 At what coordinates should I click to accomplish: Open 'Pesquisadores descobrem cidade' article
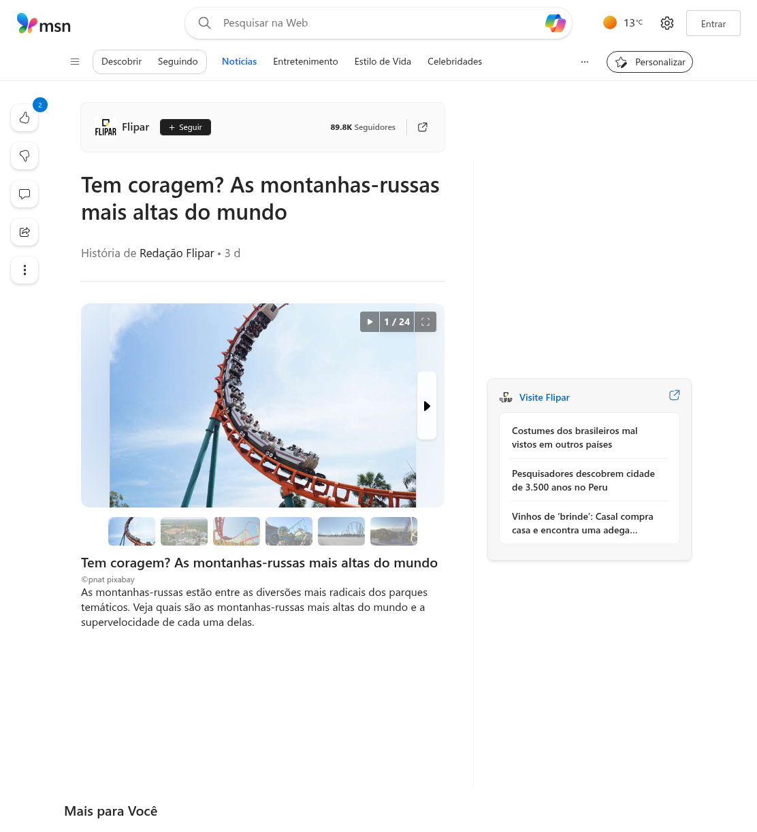[x=590, y=480]
